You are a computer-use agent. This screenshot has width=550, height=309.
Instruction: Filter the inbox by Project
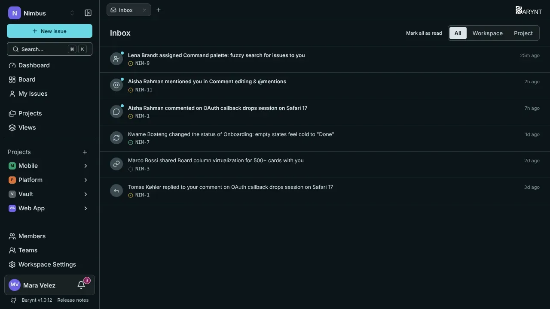click(x=523, y=33)
